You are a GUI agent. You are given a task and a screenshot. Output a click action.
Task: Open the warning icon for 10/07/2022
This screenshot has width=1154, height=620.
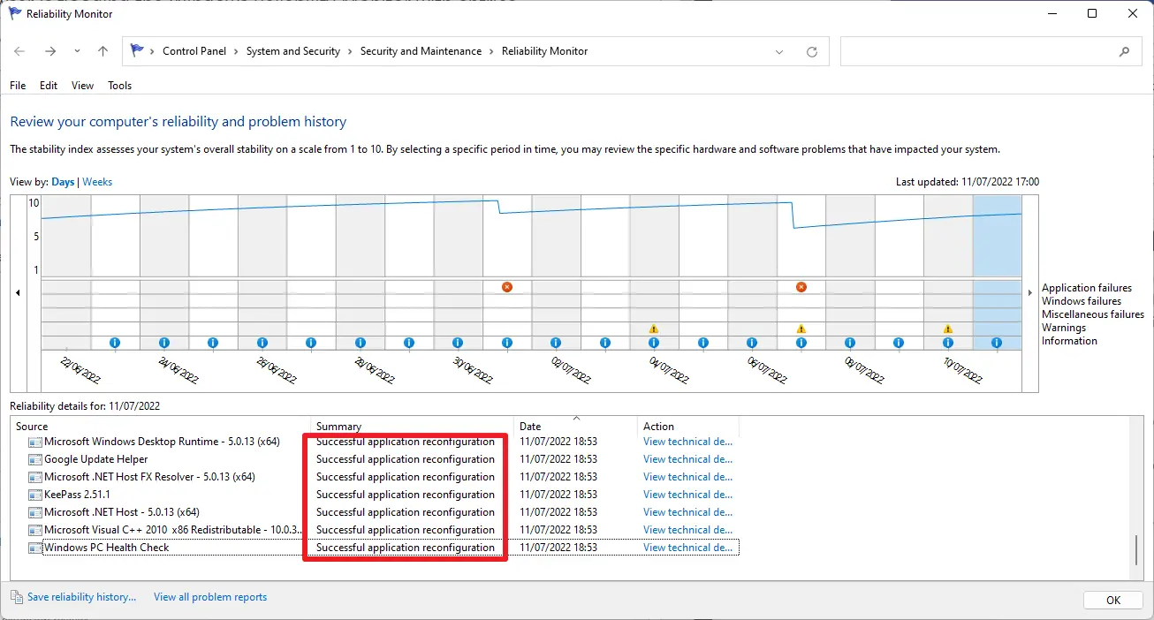tap(948, 329)
